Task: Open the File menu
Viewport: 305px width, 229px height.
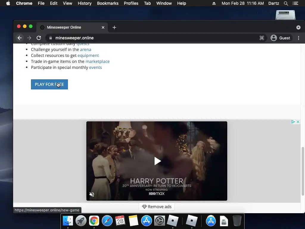Action: tap(41, 3)
